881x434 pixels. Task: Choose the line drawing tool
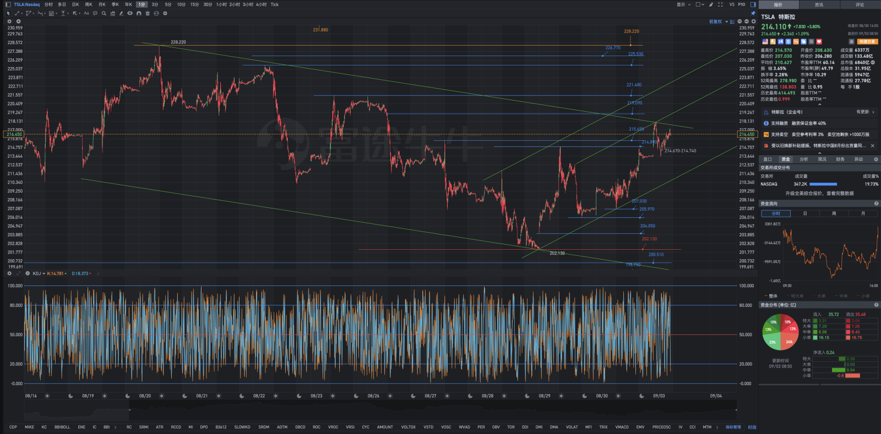point(17,13)
